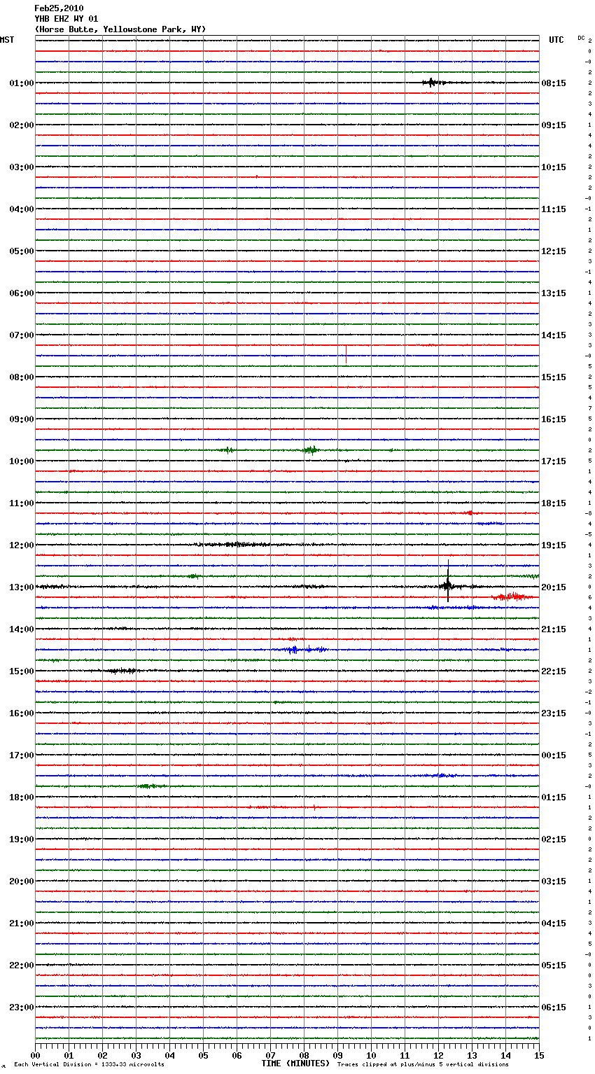Select the 20:15 UTC time label
595x1074 pixels.
point(553,587)
